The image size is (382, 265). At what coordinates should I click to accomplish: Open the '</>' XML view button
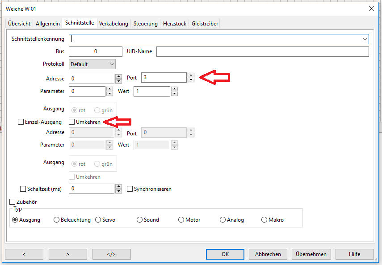(111, 254)
